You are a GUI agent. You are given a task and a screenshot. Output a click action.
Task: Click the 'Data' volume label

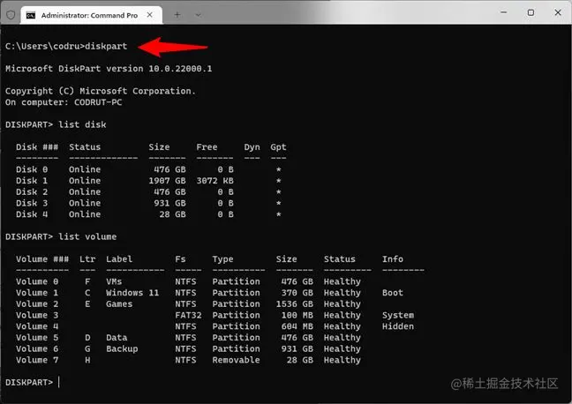(117, 338)
